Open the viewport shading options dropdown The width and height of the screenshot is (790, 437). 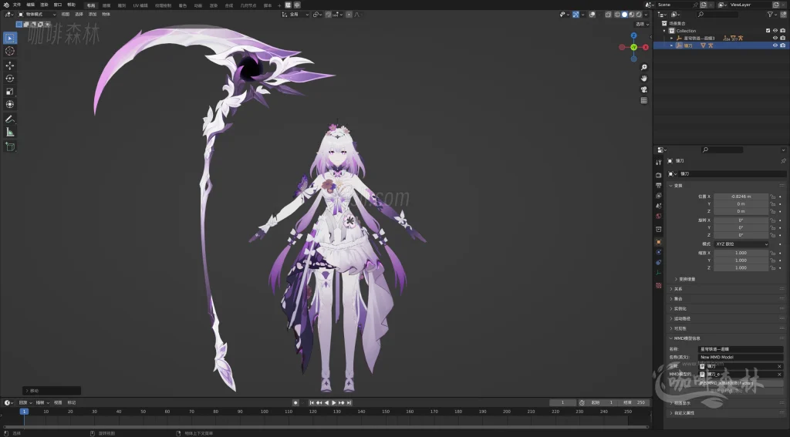click(x=646, y=15)
